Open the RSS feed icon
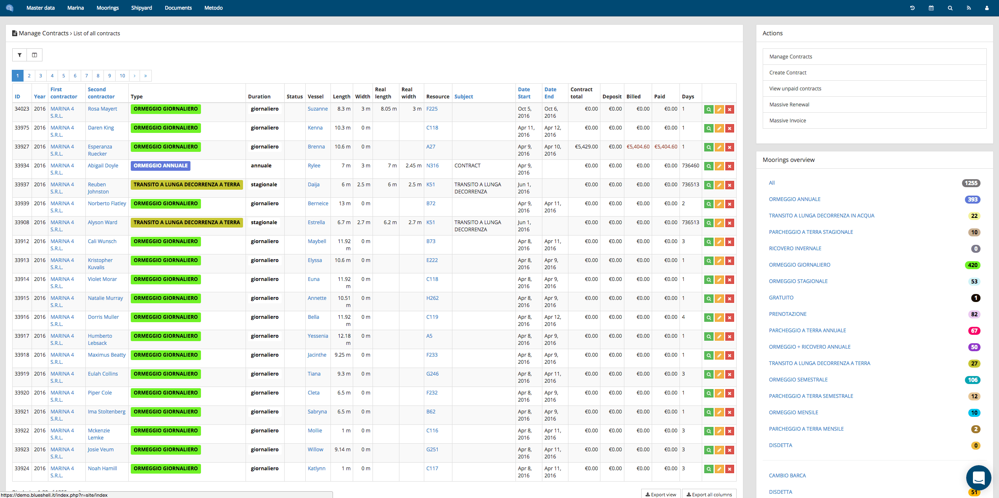 tap(969, 8)
